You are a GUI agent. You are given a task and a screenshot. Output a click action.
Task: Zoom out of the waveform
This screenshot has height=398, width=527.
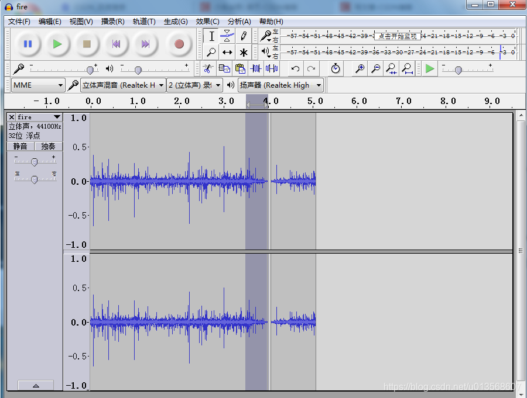point(375,69)
